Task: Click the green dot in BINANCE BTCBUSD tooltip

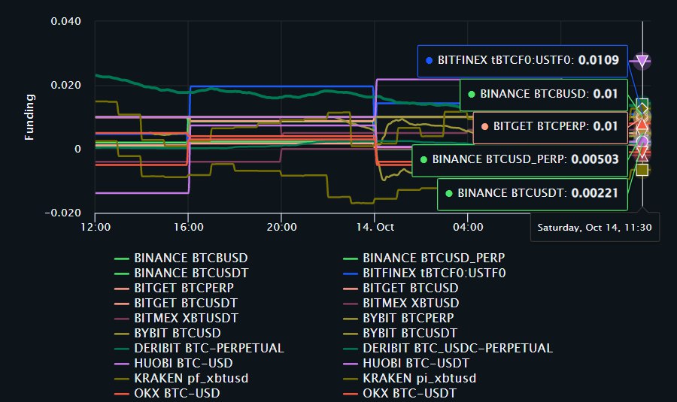Action: pyautogui.click(x=472, y=95)
